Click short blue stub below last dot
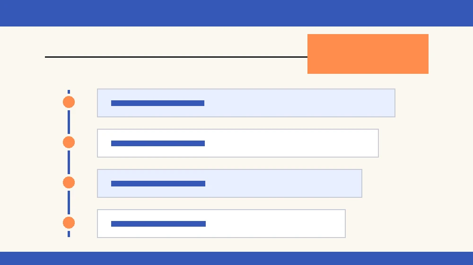473x265 pixels. pyautogui.click(x=69, y=234)
